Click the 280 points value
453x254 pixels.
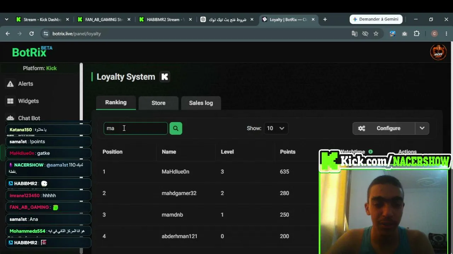[285, 193]
